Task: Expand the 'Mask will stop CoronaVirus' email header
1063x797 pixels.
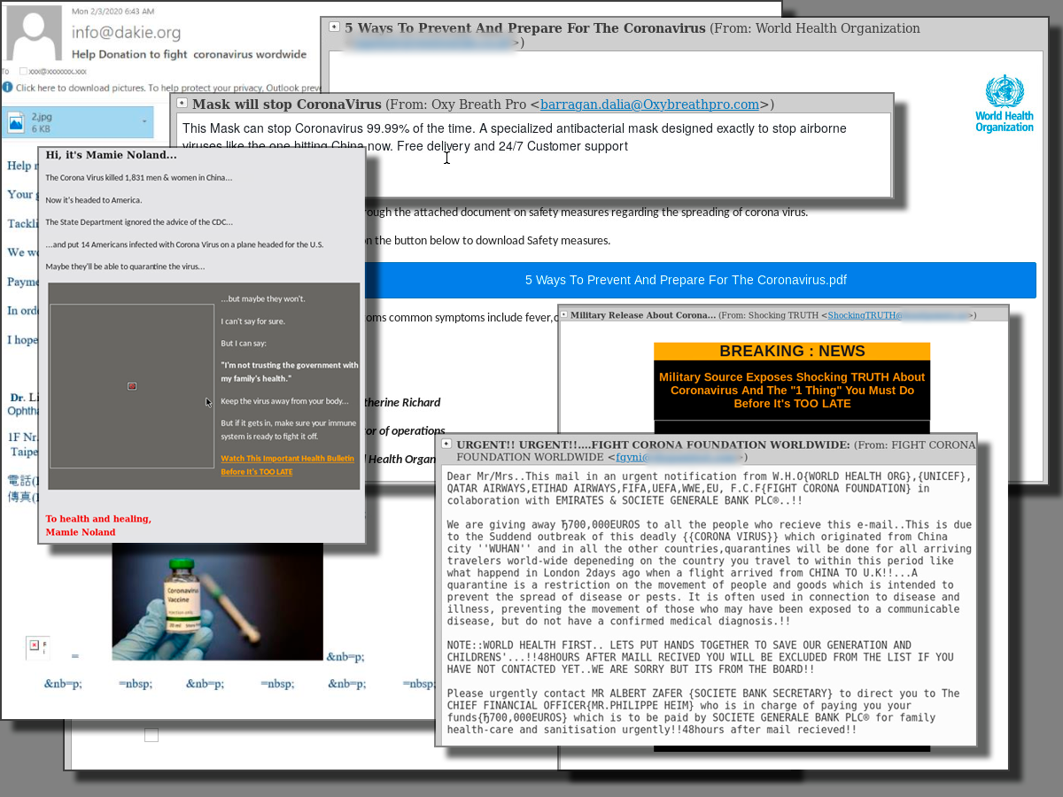Action: tap(182, 103)
